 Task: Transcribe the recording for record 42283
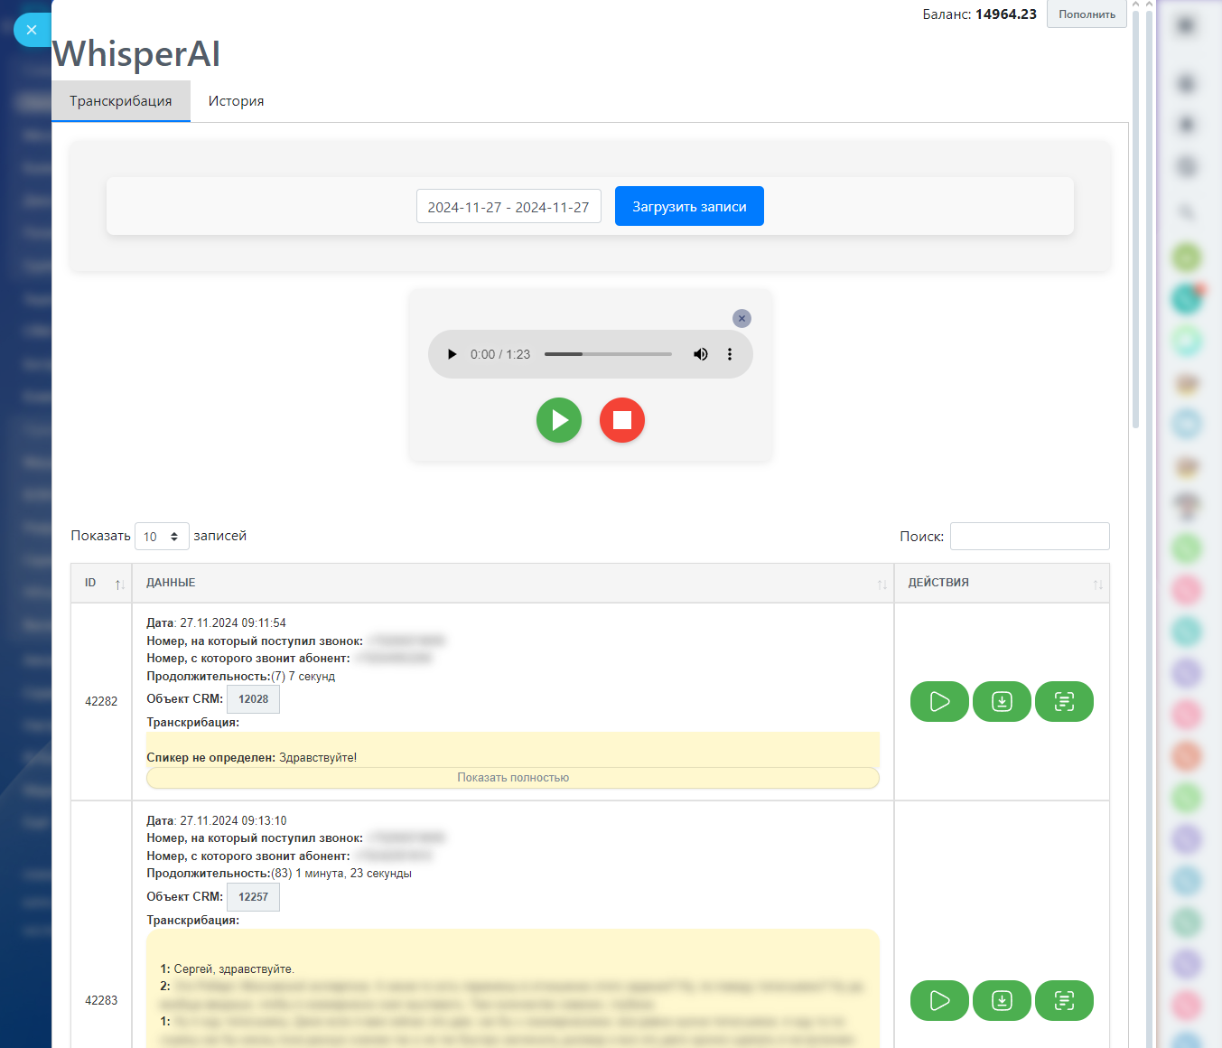[x=1064, y=1001]
